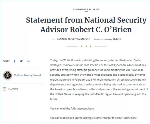Share the statement on Twitter
Image resolution: width=150 pixels, height=124 pixels.
[21, 61]
